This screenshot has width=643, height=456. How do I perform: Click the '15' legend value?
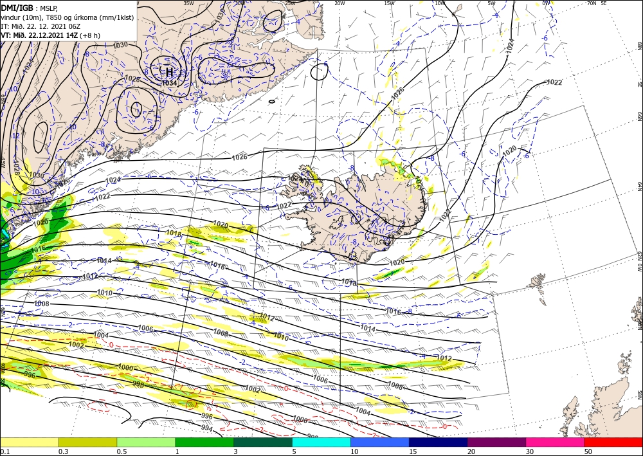tap(413, 451)
